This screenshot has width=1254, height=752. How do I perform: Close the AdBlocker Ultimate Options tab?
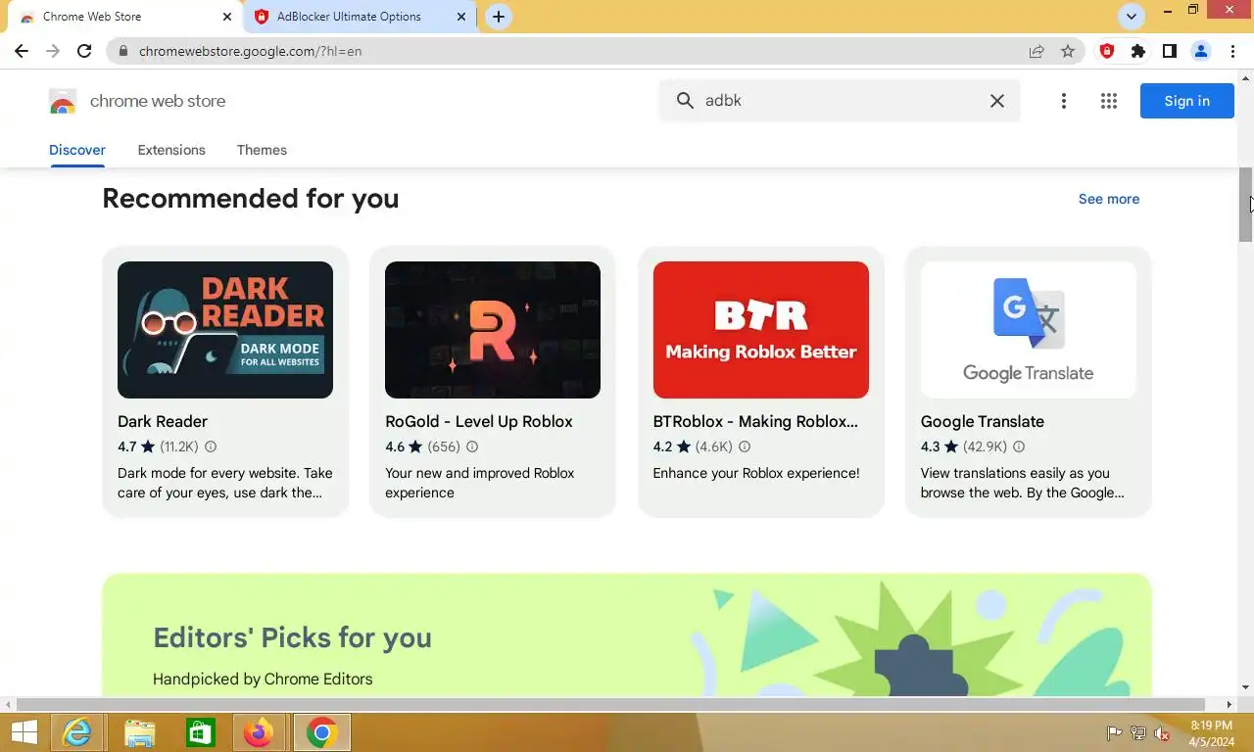tap(462, 17)
